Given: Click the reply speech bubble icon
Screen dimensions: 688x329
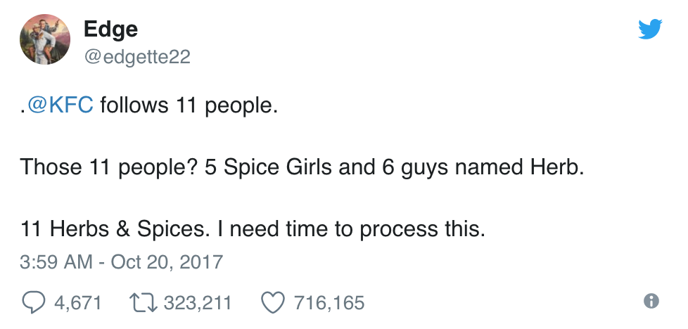Looking at the screenshot, I should pos(34,302).
